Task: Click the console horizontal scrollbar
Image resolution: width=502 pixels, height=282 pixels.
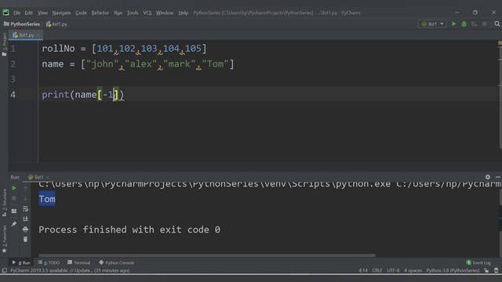Action: (207, 255)
